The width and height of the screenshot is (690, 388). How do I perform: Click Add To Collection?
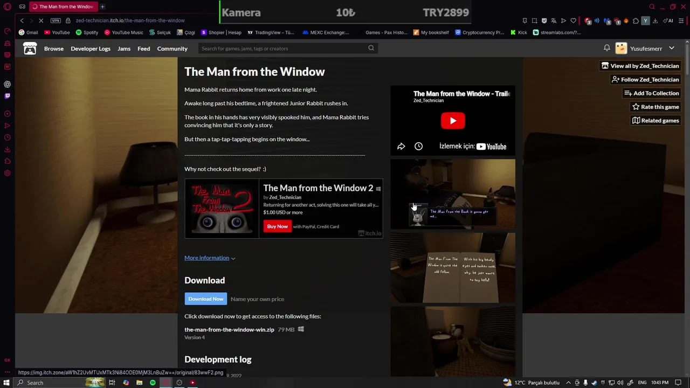point(652,93)
